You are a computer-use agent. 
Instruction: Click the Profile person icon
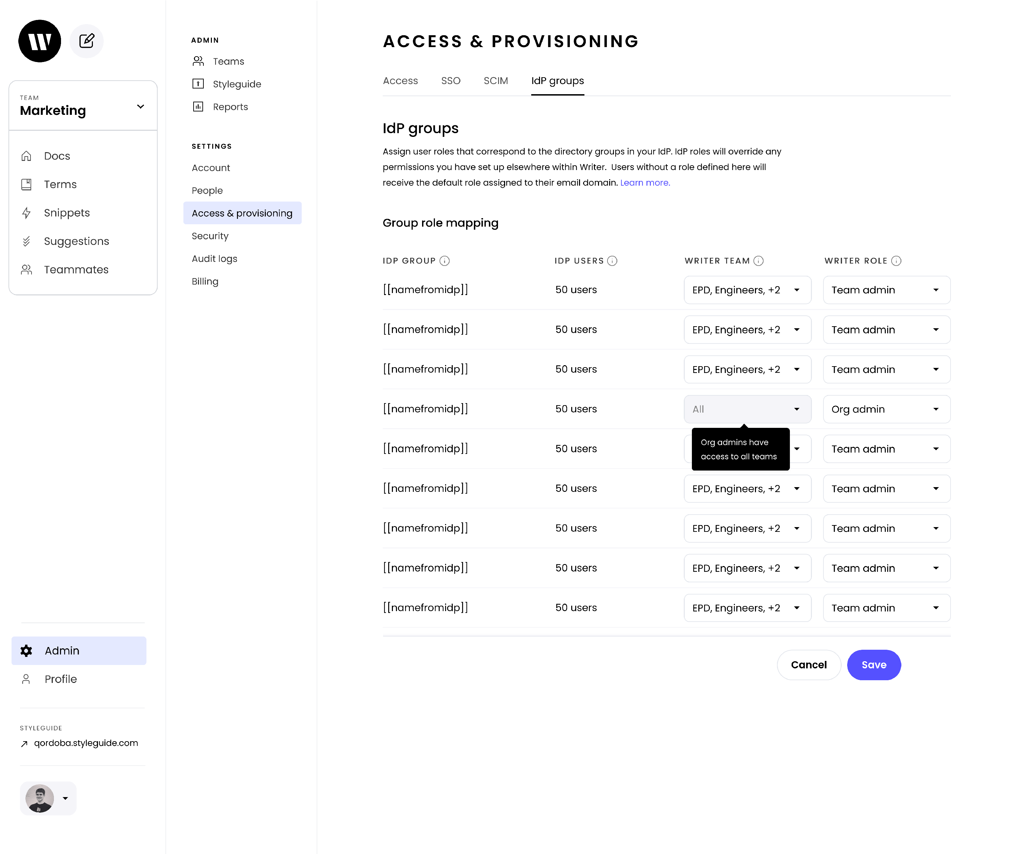(26, 679)
